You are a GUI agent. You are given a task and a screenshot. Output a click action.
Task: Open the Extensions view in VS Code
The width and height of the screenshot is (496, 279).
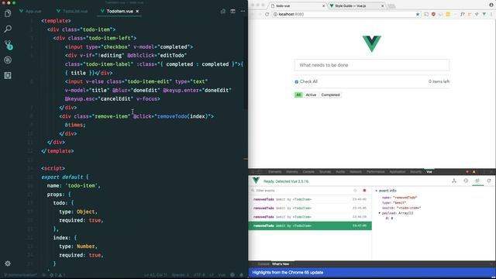tap(8, 75)
